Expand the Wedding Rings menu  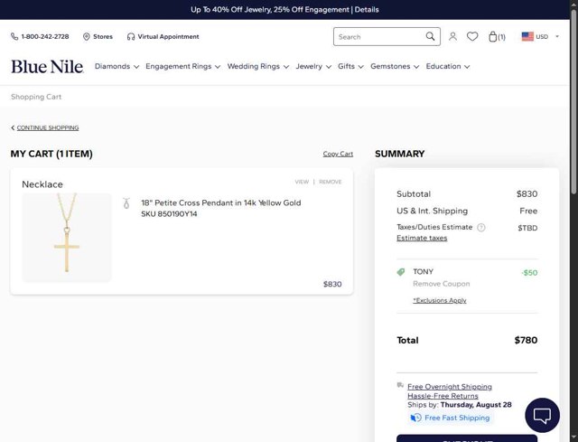[257, 66]
